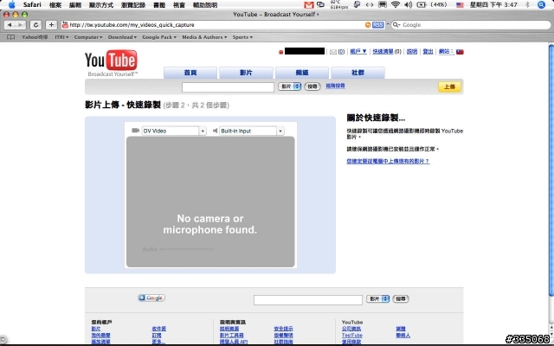This screenshot has width=554, height=346.
Task: Open the Google Pack bookmarks folder
Action: [x=159, y=37]
